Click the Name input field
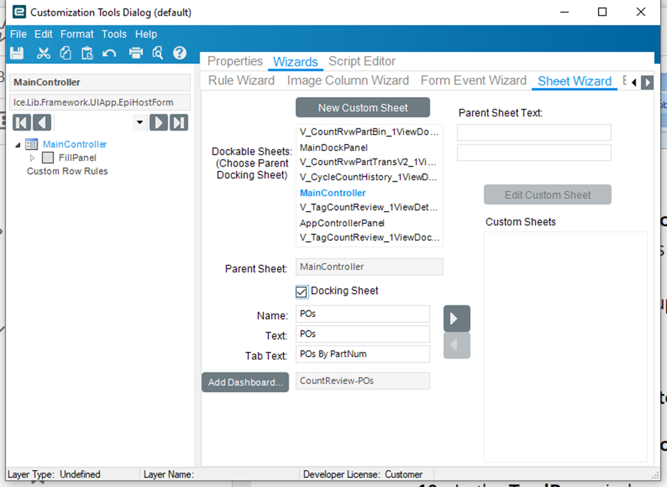 (x=363, y=314)
